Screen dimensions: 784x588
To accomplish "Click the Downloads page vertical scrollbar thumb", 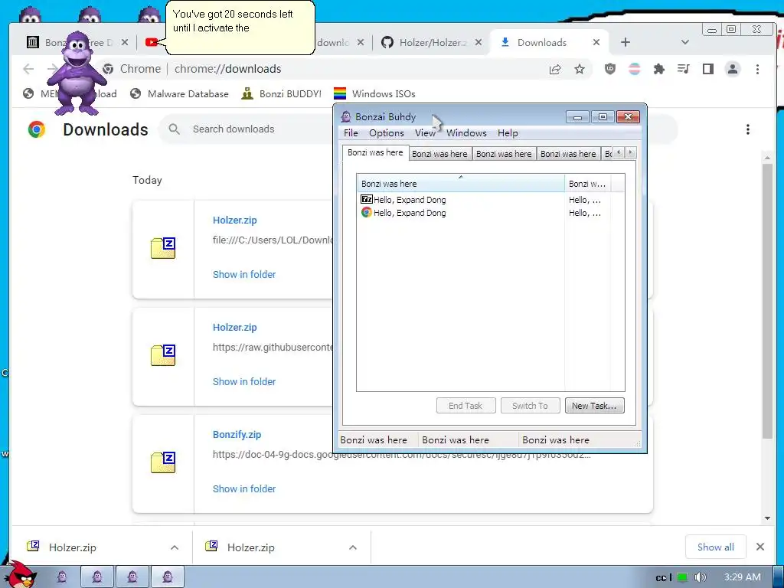I will click(767, 302).
